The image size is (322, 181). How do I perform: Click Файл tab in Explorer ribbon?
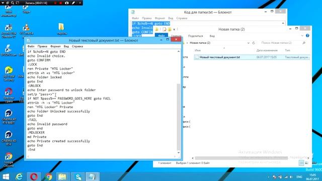click(x=162, y=36)
